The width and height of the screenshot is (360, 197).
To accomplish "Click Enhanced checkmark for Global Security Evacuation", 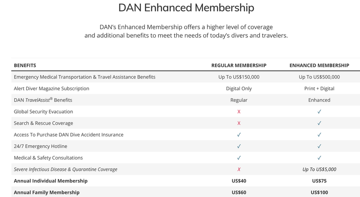I will tap(319, 112).
